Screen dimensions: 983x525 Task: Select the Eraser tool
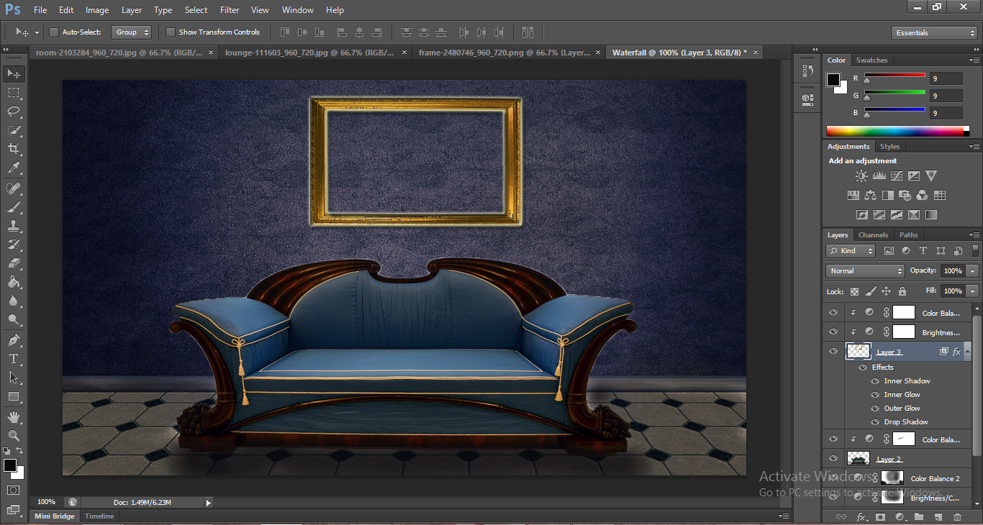click(14, 263)
